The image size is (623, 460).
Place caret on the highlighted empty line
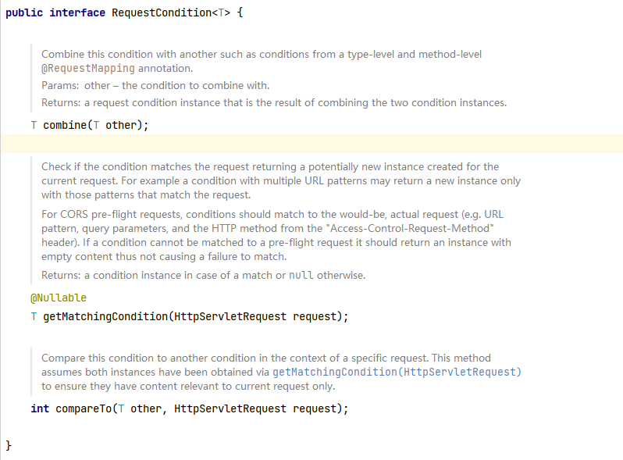point(311,144)
